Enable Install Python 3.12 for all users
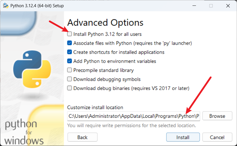237x146 pixels. [x=70, y=34]
